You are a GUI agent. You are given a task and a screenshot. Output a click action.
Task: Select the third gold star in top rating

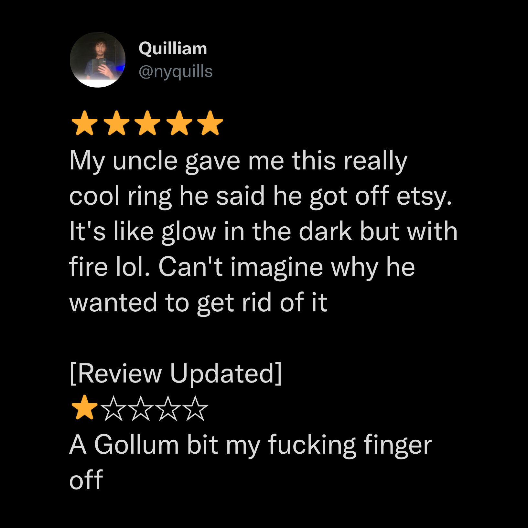point(147,123)
